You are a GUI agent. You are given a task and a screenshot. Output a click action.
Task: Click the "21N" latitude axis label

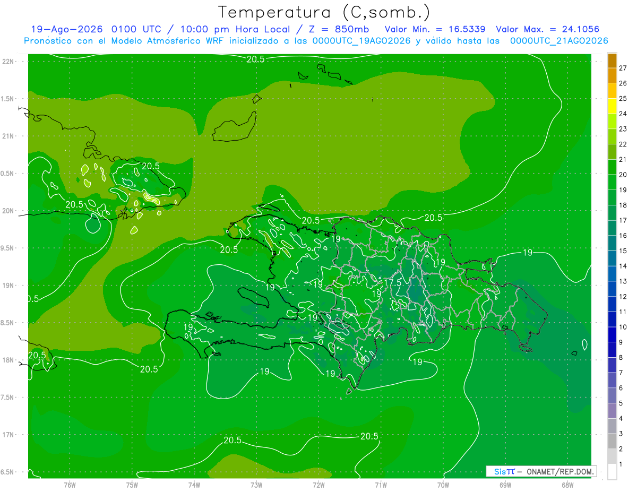(8, 136)
